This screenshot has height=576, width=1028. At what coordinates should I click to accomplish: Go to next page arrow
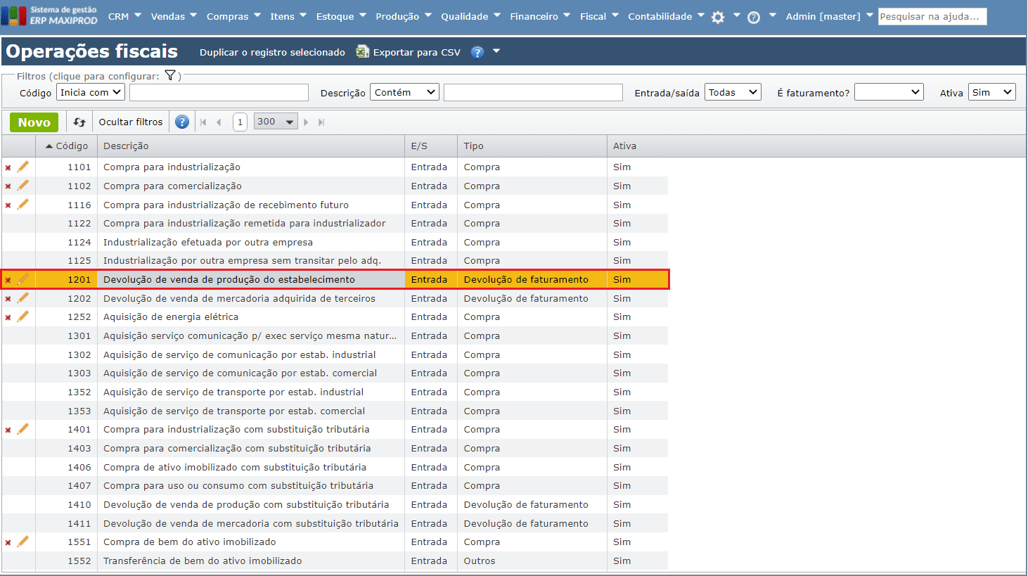click(306, 122)
